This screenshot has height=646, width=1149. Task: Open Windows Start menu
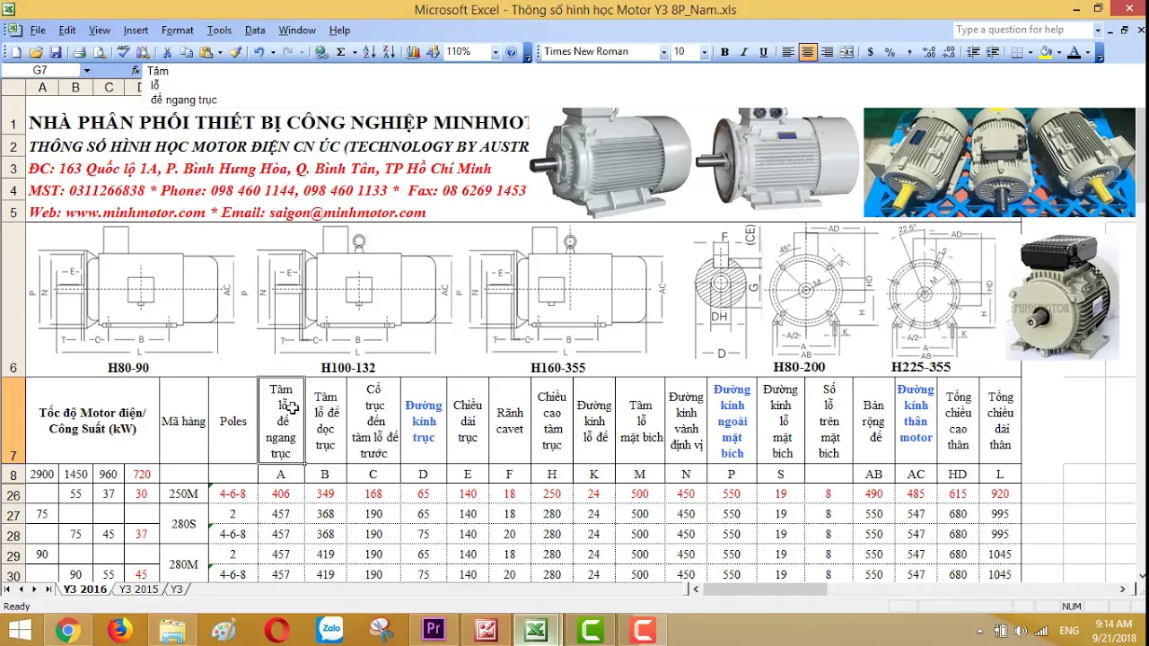coord(19,631)
